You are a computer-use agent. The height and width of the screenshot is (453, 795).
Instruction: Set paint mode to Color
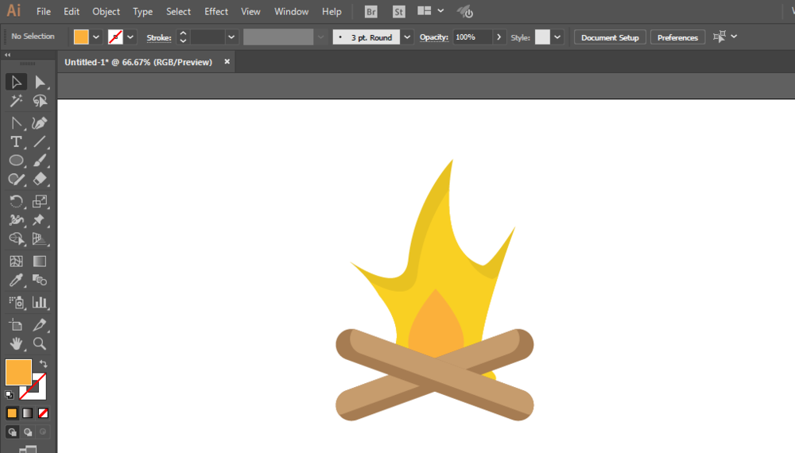[x=12, y=413]
